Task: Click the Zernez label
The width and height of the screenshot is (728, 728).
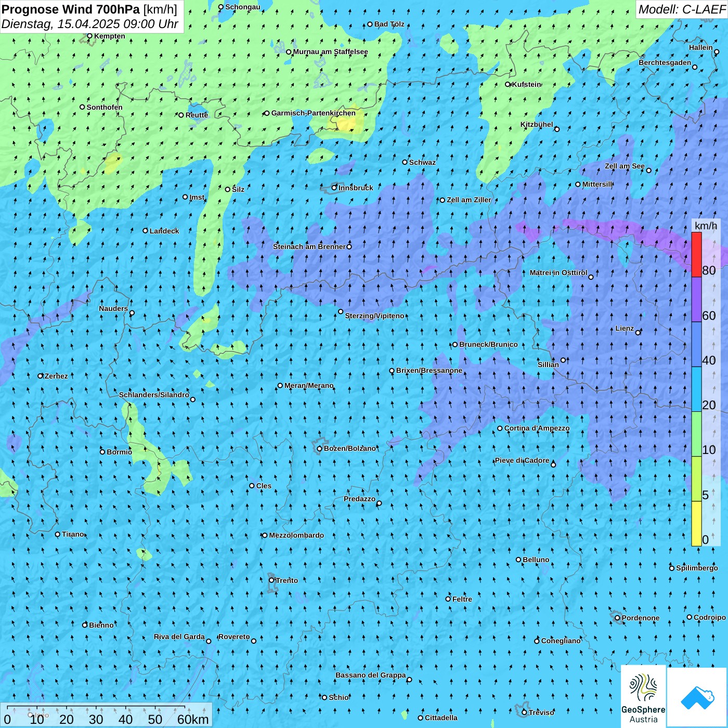Action: [x=56, y=376]
